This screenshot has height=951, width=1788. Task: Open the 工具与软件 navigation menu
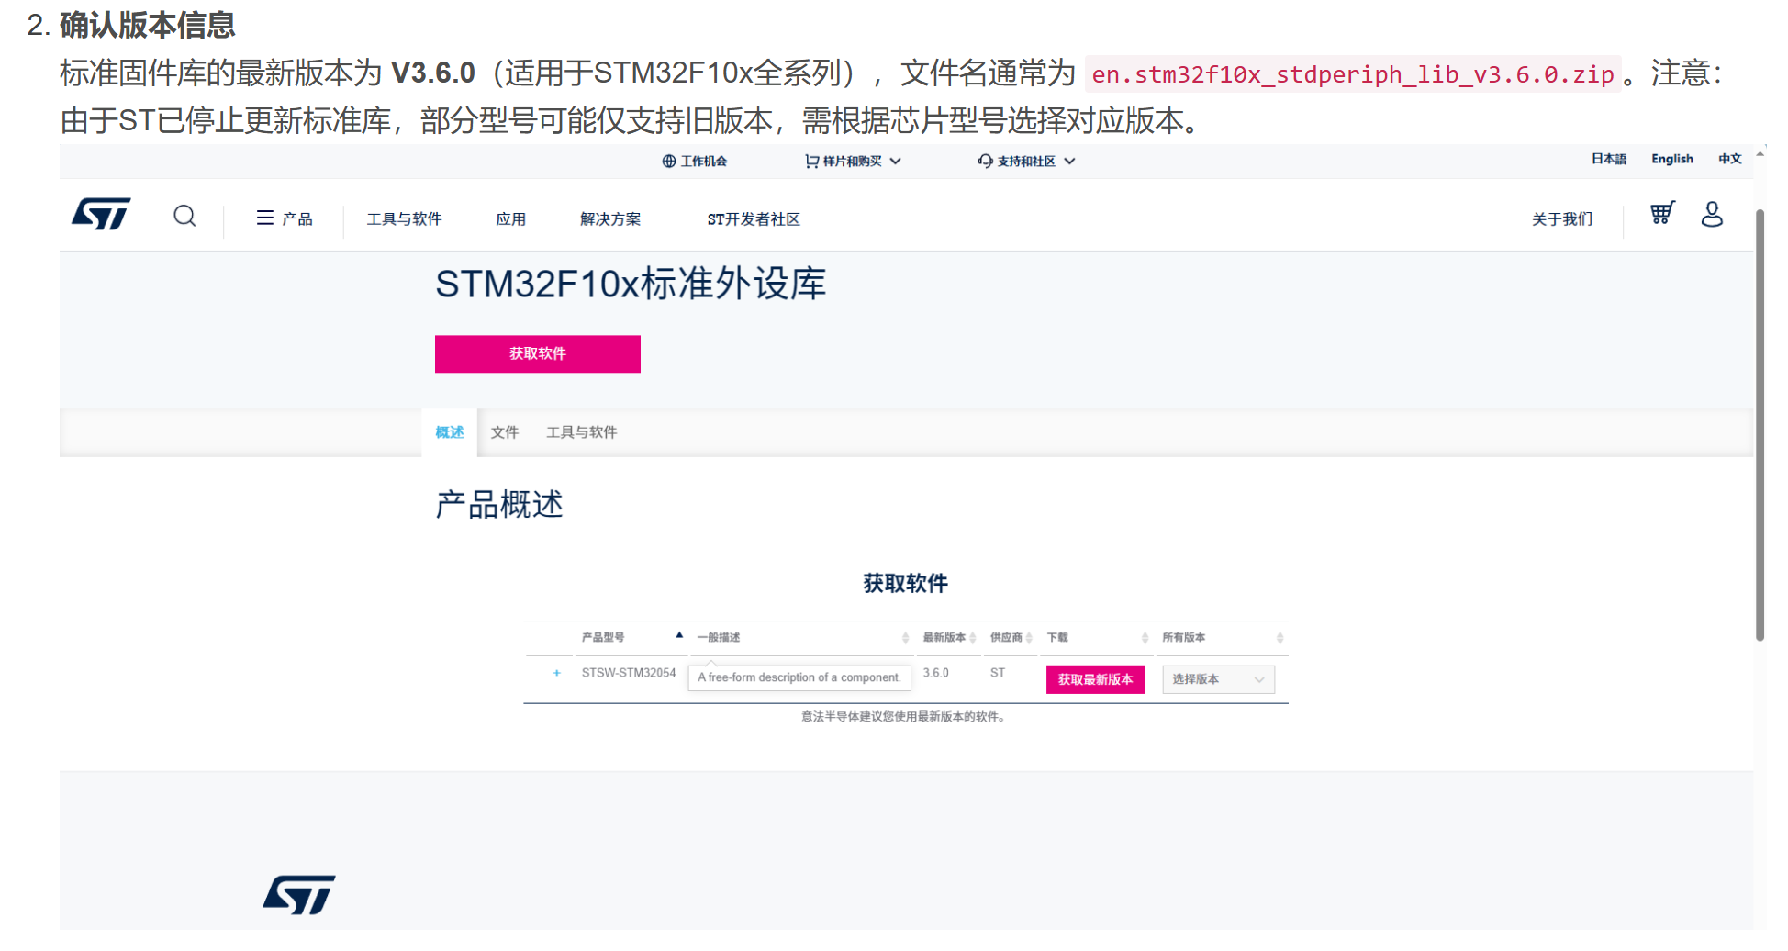[x=404, y=218]
